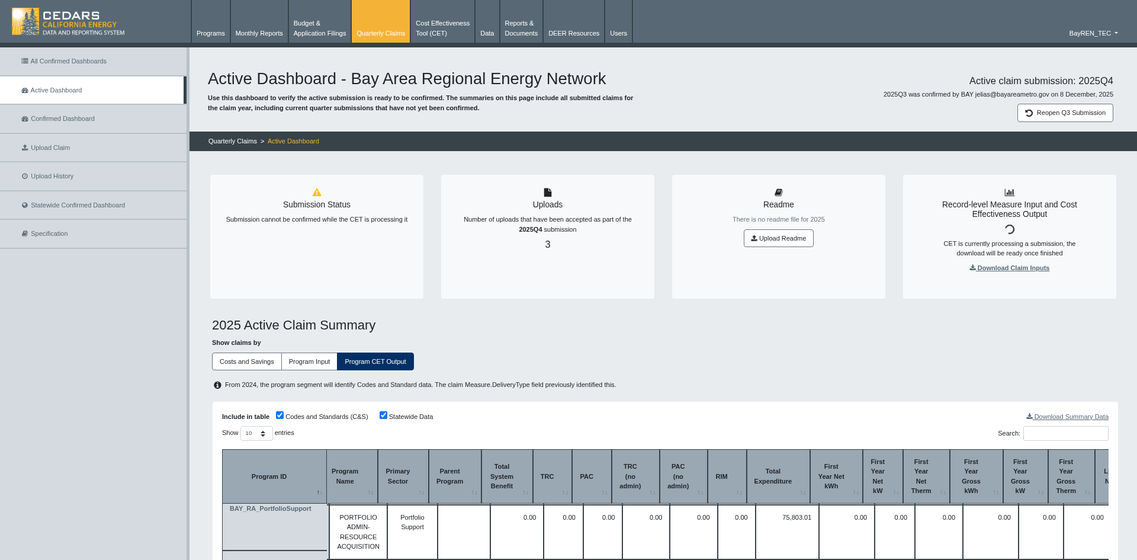
Task: Sort by First Year Net kWh column
Action: tap(836, 476)
